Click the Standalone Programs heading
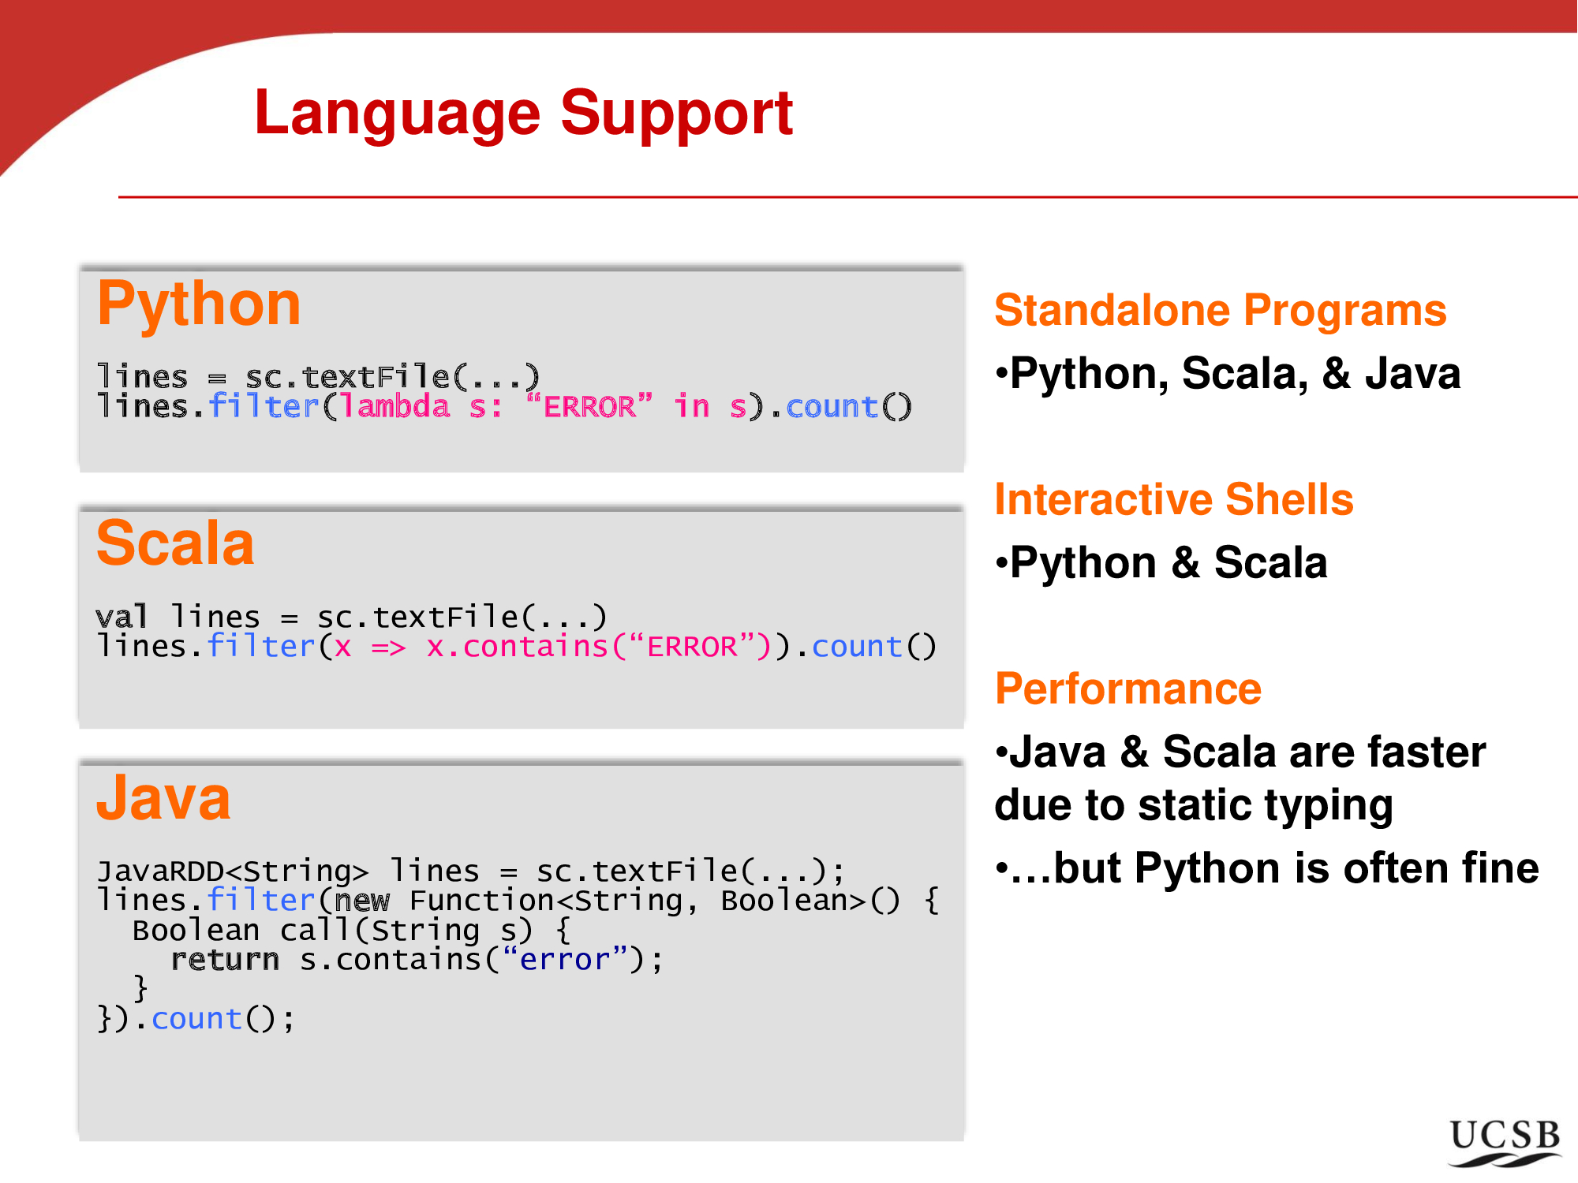The image size is (1578, 1183). coord(1220,311)
